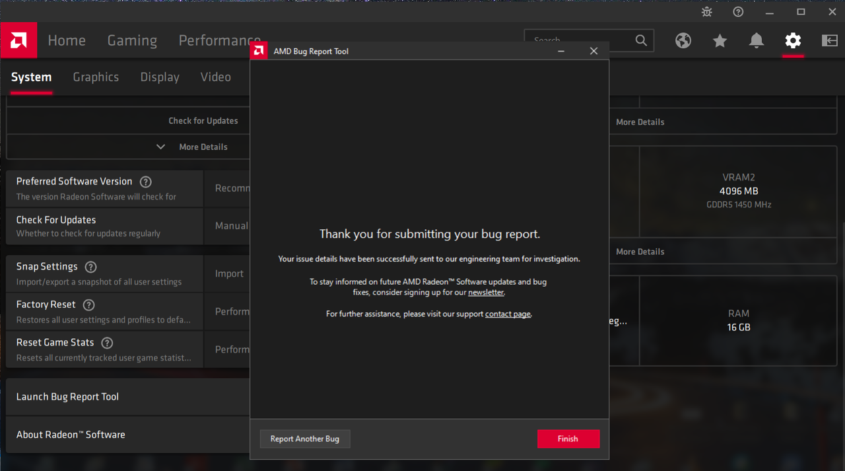Click Perform for Factory Reset

[227, 311]
